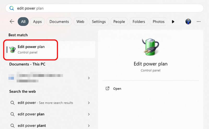Open the user profile avatar
This screenshot has height=129, width=209.
coord(188,22)
